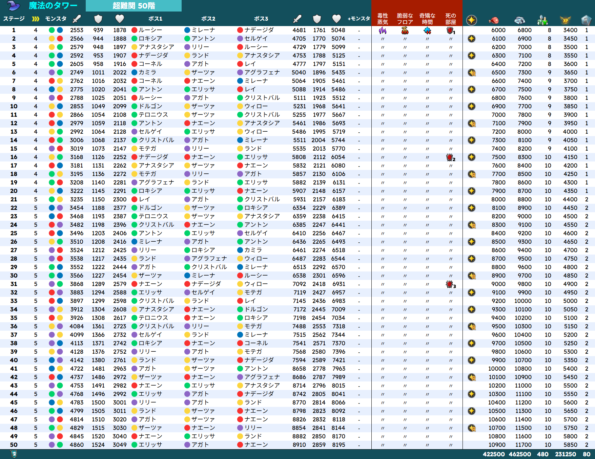Click the red death room shield labeled 1
Screen dimensions: 595x459
pyautogui.click(x=450, y=30)
